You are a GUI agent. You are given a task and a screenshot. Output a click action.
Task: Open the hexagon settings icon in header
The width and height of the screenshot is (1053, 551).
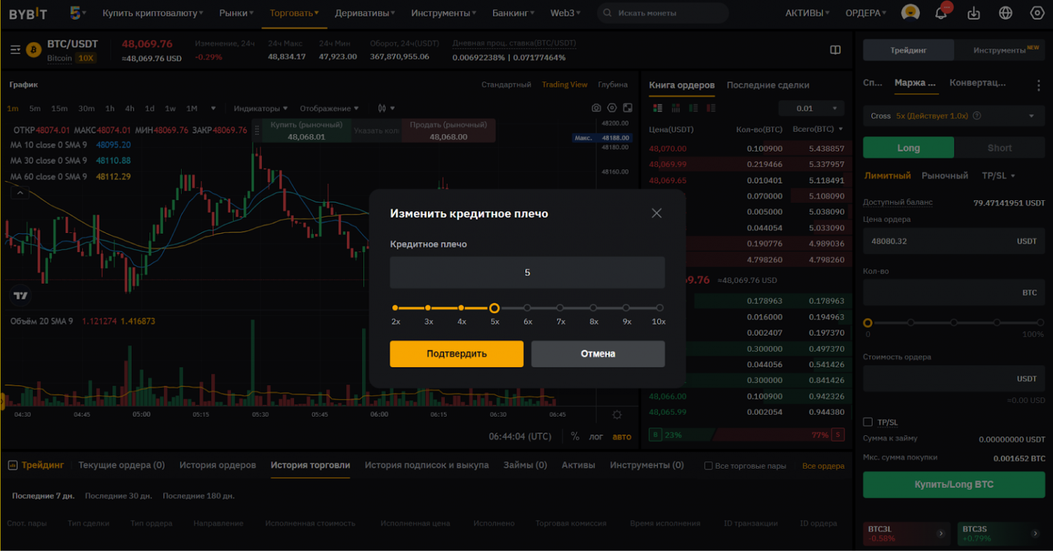[x=1037, y=13]
